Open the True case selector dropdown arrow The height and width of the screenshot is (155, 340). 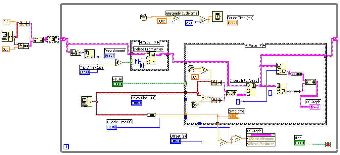tap(155, 43)
